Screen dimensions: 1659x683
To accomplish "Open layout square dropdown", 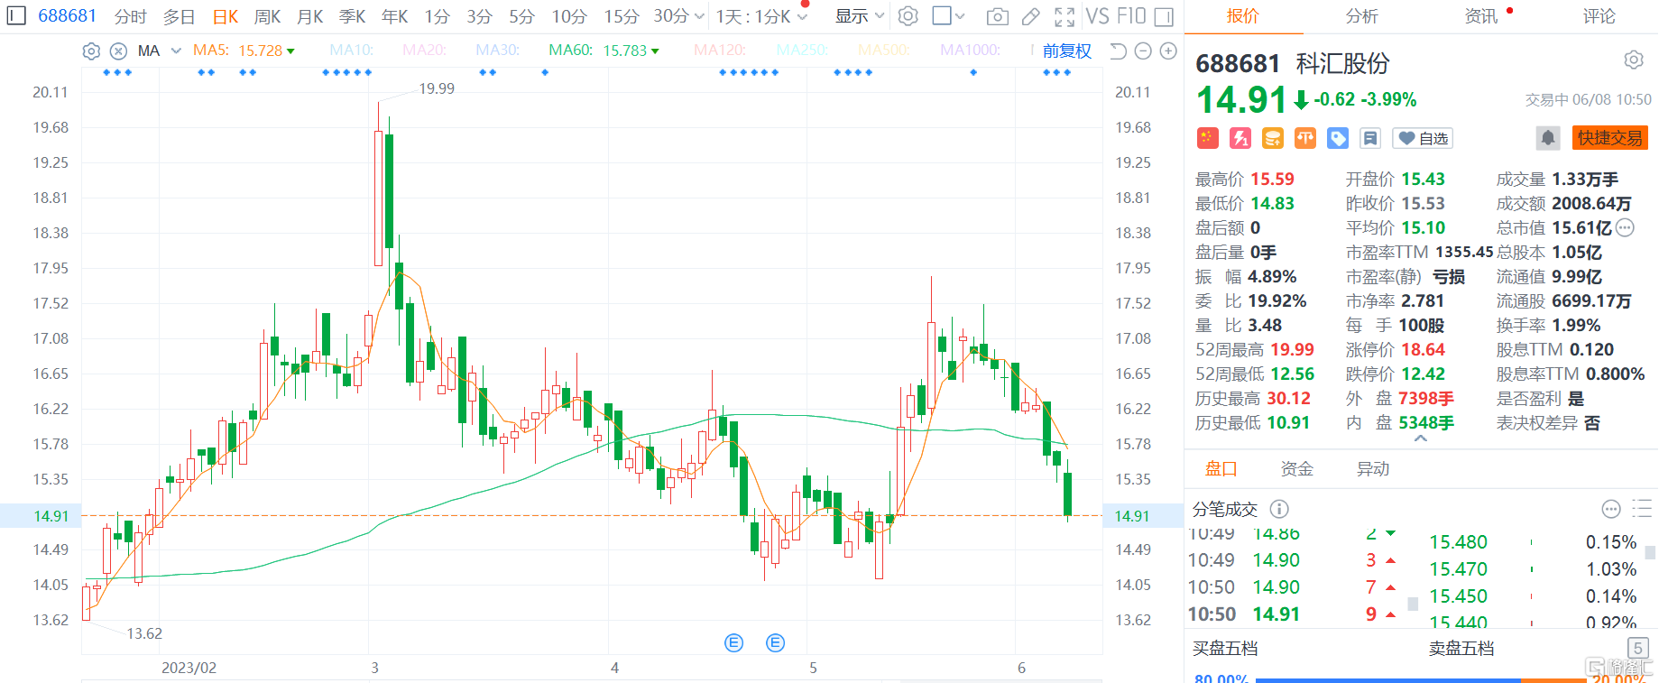I will tap(947, 16).
